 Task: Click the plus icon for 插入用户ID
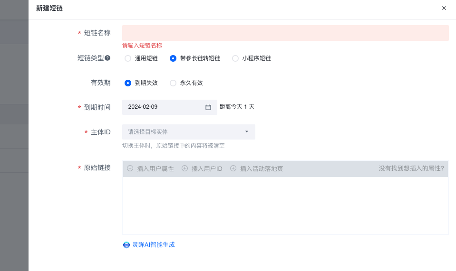pos(184,168)
